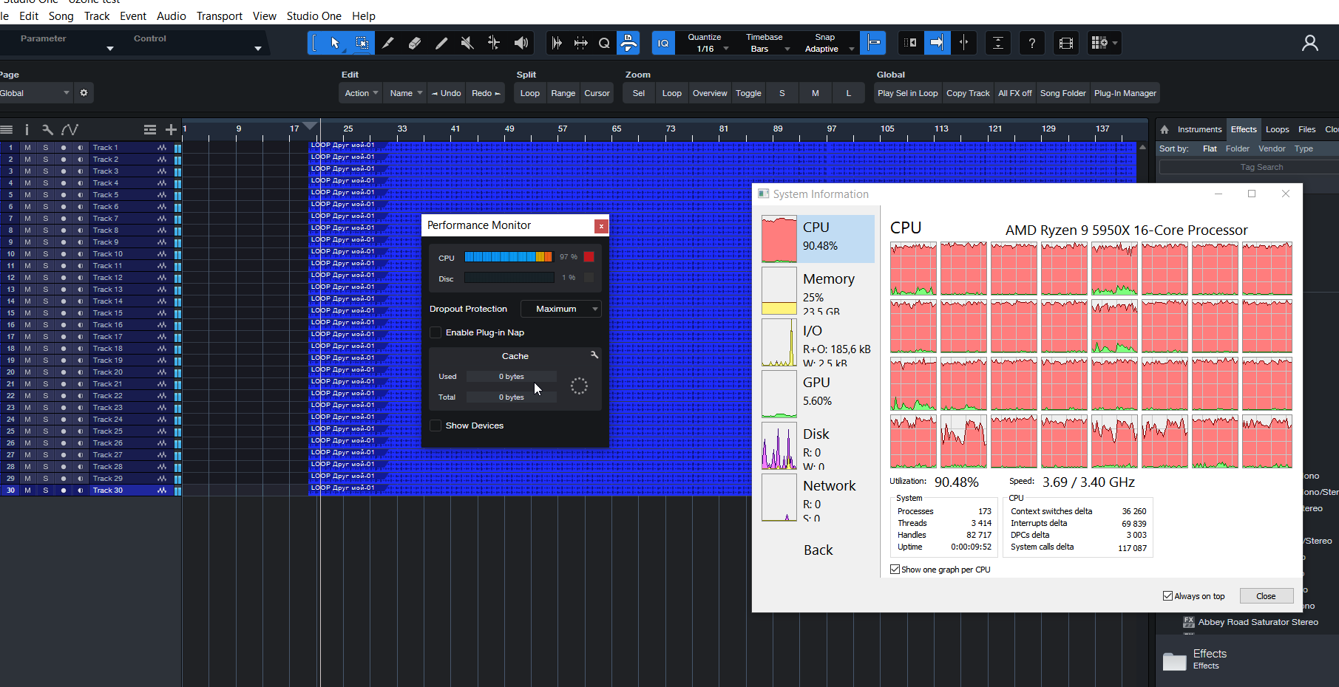
Task: Choose the Eraser tool
Action: coord(414,43)
